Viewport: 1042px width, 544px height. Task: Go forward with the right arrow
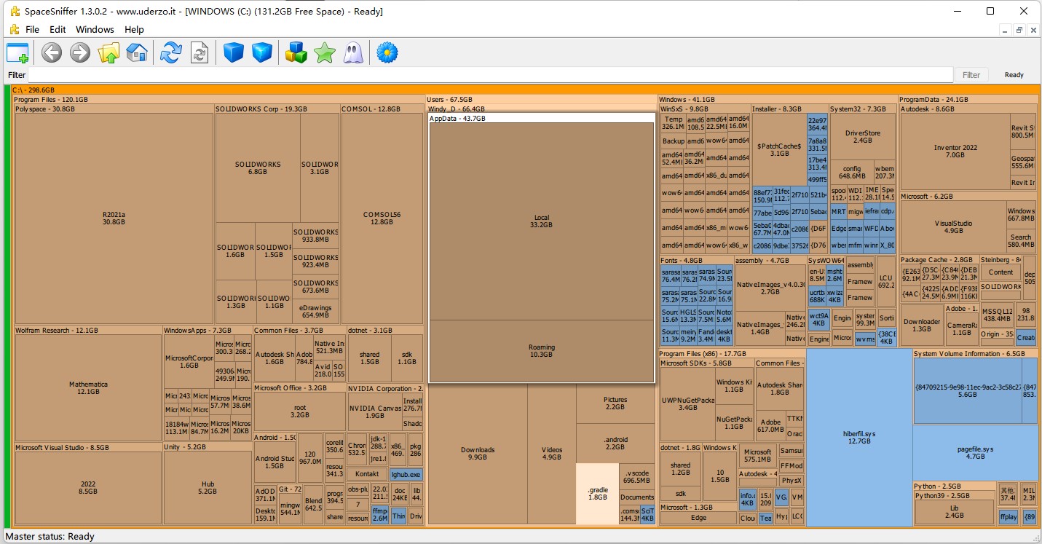pyautogui.click(x=79, y=52)
